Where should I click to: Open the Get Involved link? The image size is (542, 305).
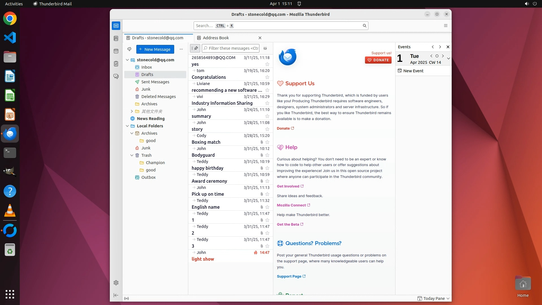point(288,186)
